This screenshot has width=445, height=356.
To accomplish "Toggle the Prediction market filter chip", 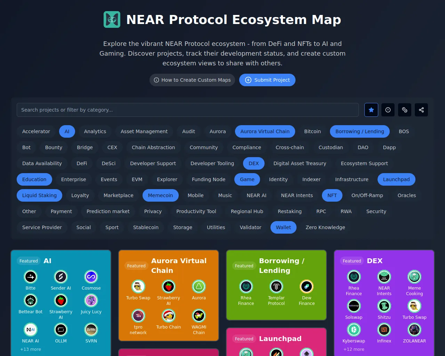I will point(108,211).
